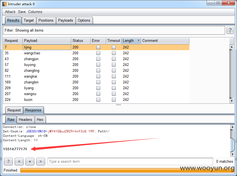Image resolution: width=237 pixels, height=176 pixels.
Task: Toggle Timeout checkbox for lijing row
Action: [114, 47]
